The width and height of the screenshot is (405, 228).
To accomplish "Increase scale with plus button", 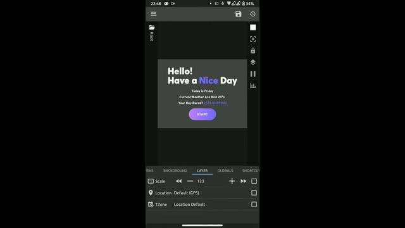I will tap(232, 181).
